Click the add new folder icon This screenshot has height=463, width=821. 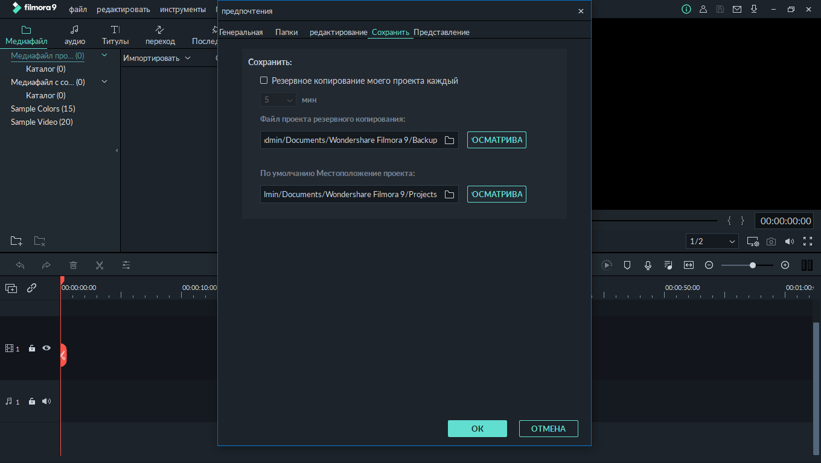coord(16,241)
